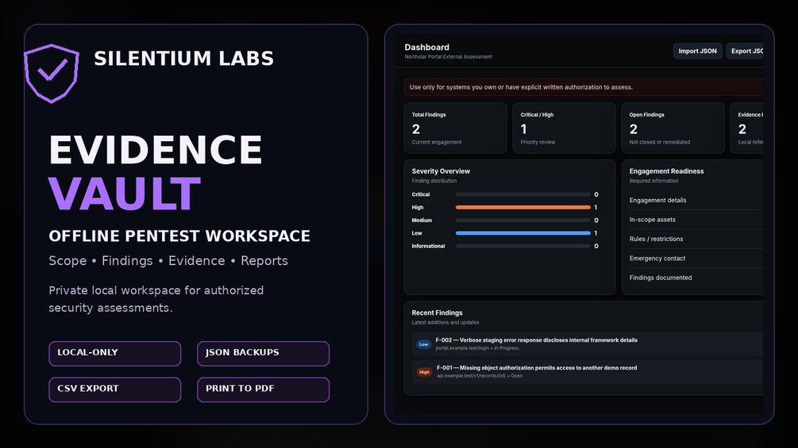Click portal.example.test/login under F-002

[x=462, y=348]
